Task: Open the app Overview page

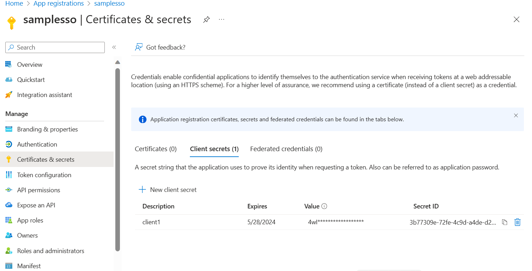Action: pos(29,64)
